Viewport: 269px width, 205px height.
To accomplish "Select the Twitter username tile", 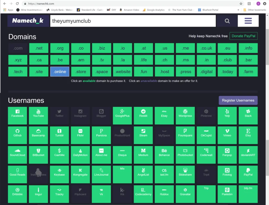I will pos(59,116).
